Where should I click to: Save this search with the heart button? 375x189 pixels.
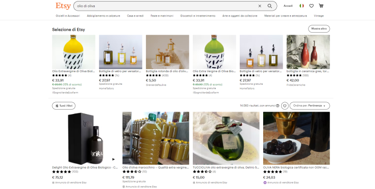(x=285, y=106)
